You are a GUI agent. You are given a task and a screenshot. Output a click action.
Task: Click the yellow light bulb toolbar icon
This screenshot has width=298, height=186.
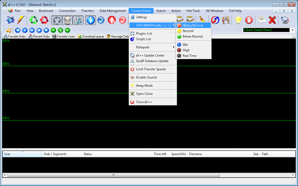pos(238,20)
